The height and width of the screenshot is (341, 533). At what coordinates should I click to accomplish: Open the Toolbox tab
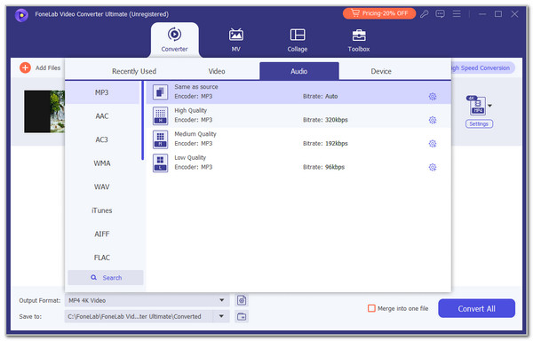(x=359, y=39)
